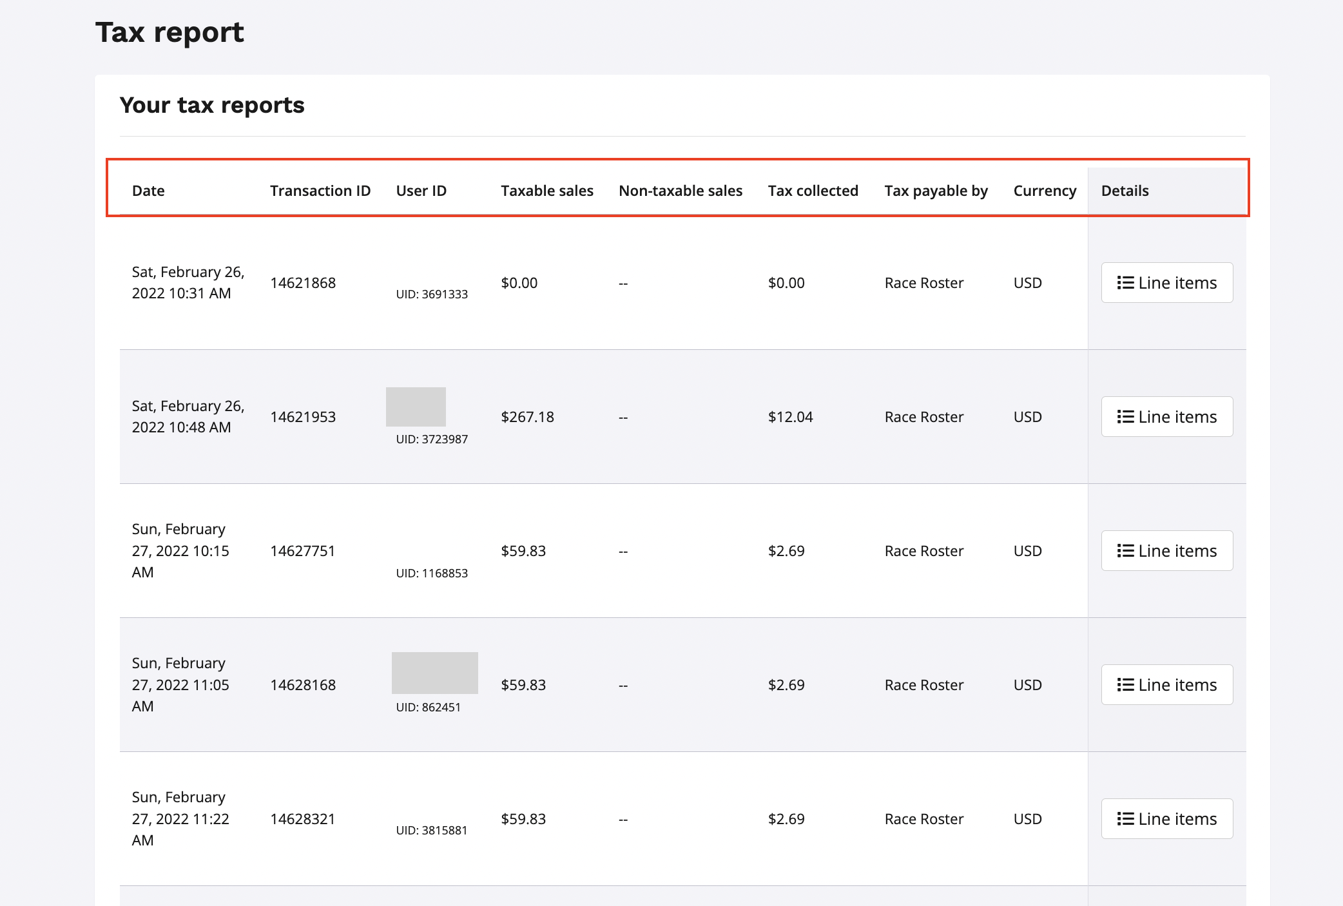Screen dimensions: 1343x906
Task: Click user UID: 3691333
Action: [x=432, y=294]
